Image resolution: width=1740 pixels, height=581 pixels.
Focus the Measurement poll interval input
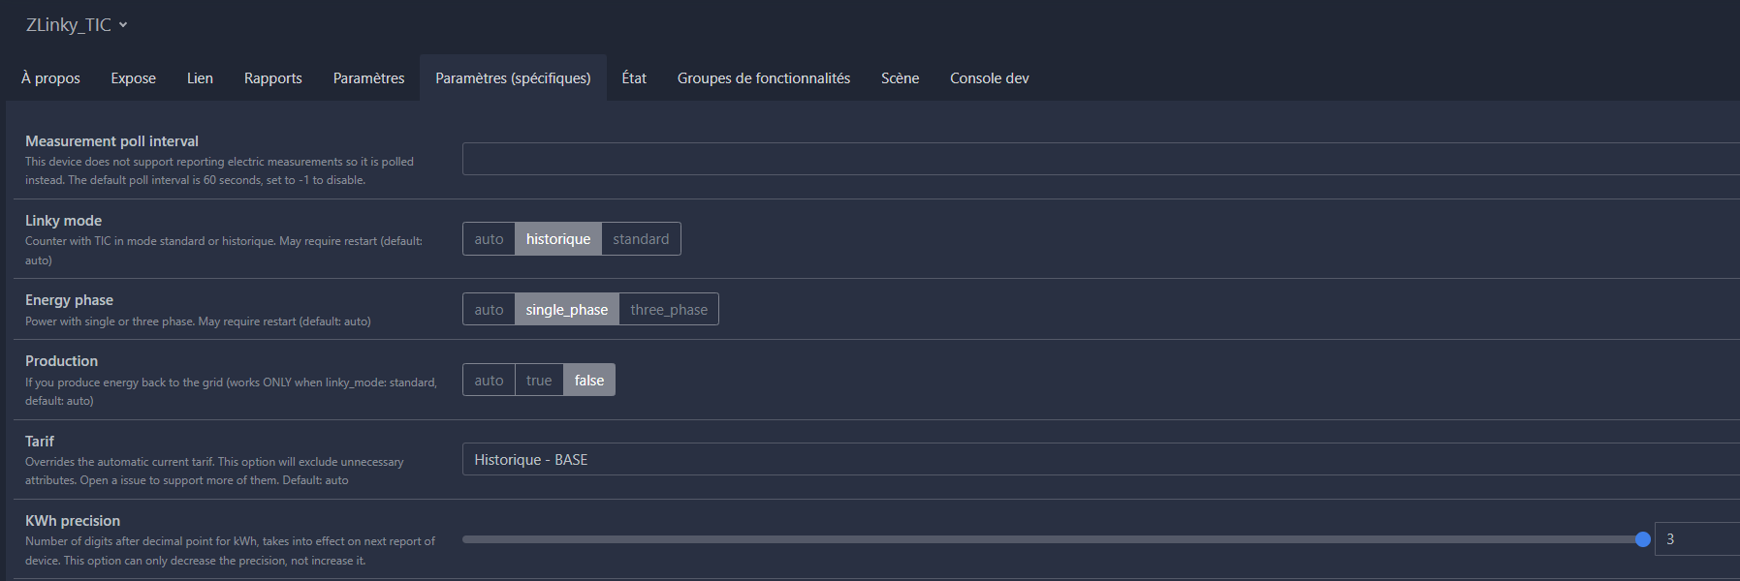pyautogui.click(x=1101, y=159)
